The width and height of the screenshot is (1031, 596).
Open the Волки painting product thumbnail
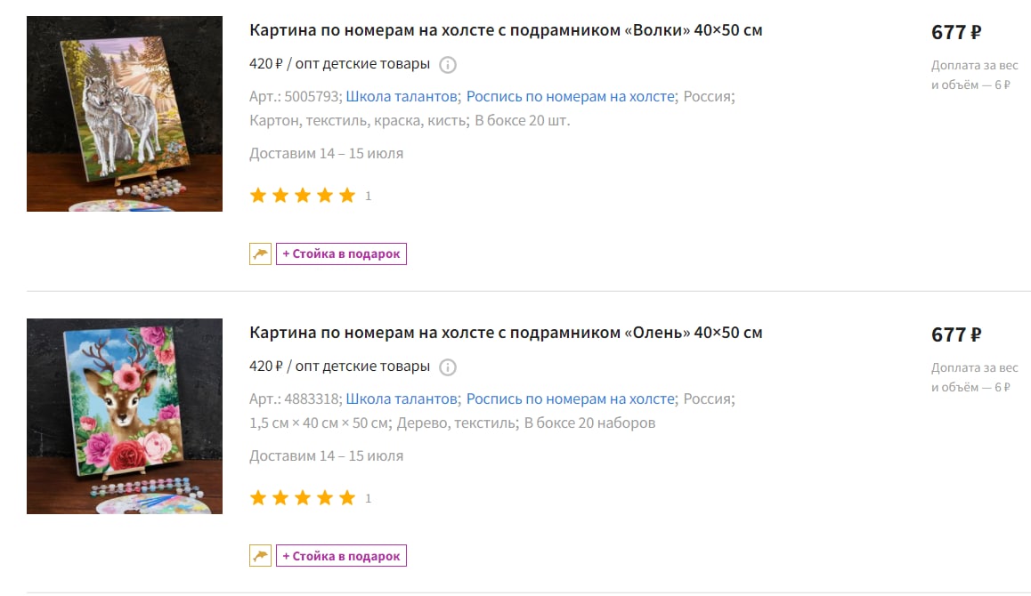tap(125, 114)
